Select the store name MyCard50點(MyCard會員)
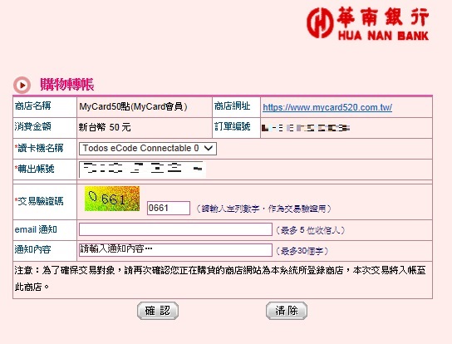 pyautogui.click(x=133, y=107)
